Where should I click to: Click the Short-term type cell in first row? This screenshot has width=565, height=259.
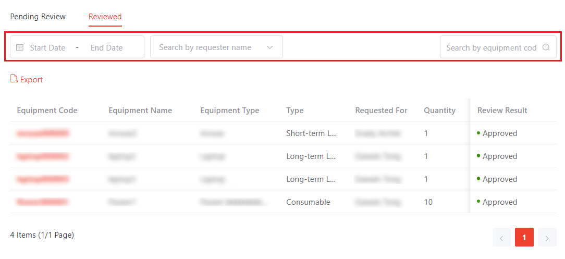pyautogui.click(x=311, y=133)
